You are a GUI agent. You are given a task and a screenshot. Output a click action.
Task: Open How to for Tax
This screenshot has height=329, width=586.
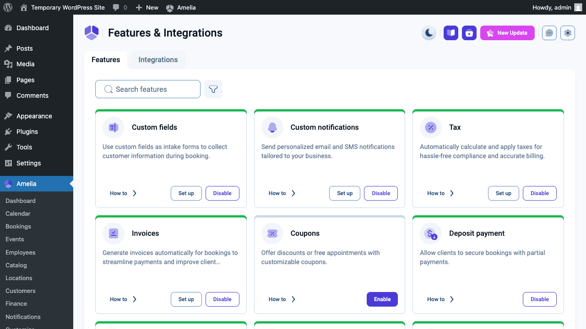click(440, 193)
